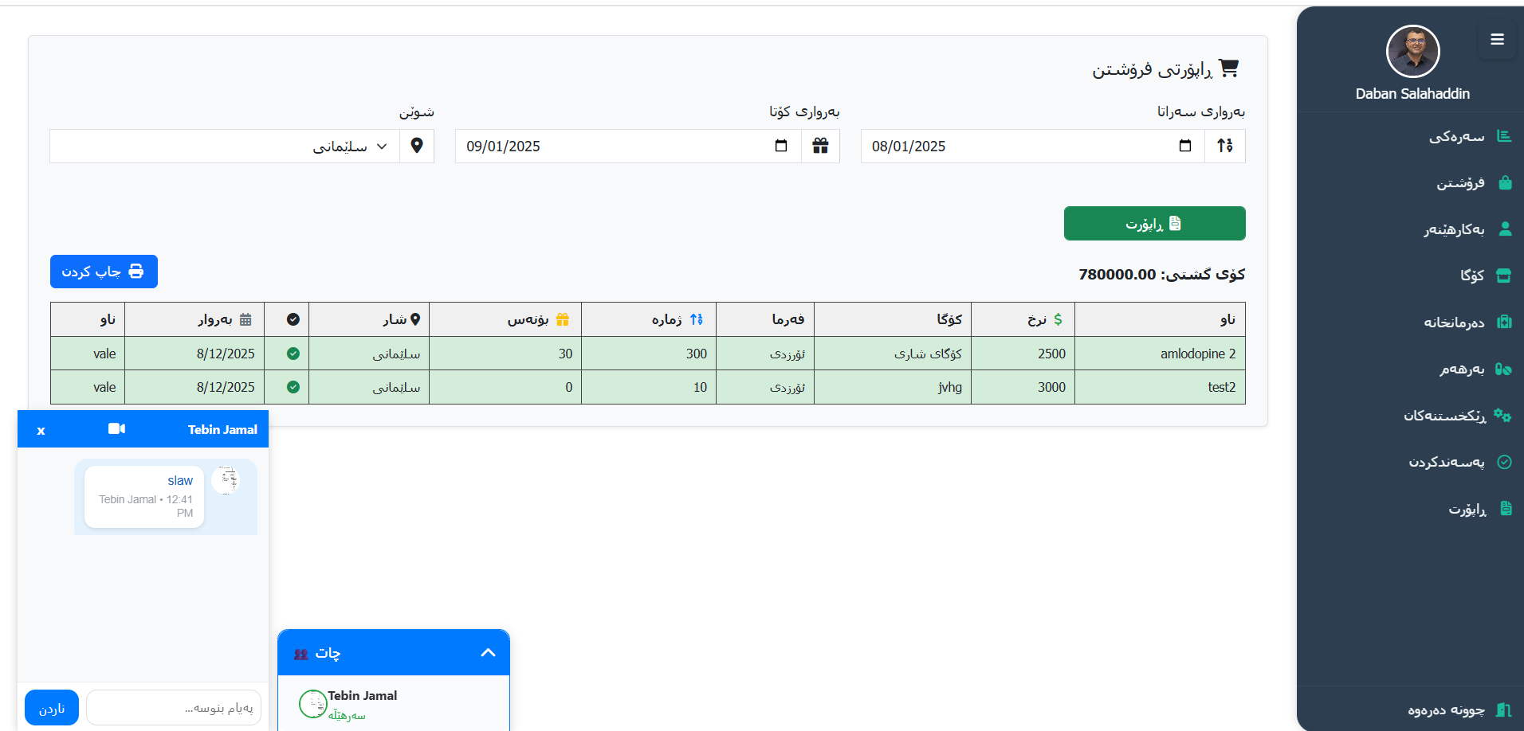Click the hamburger menu icon in sidebar
The height and width of the screenshot is (731, 1524).
[1497, 39]
